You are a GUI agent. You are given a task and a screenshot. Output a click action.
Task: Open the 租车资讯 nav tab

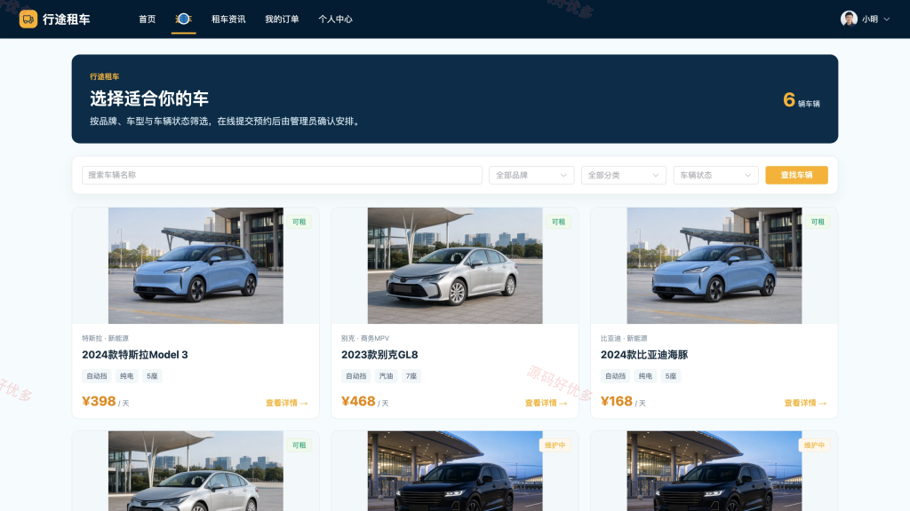pyautogui.click(x=228, y=20)
